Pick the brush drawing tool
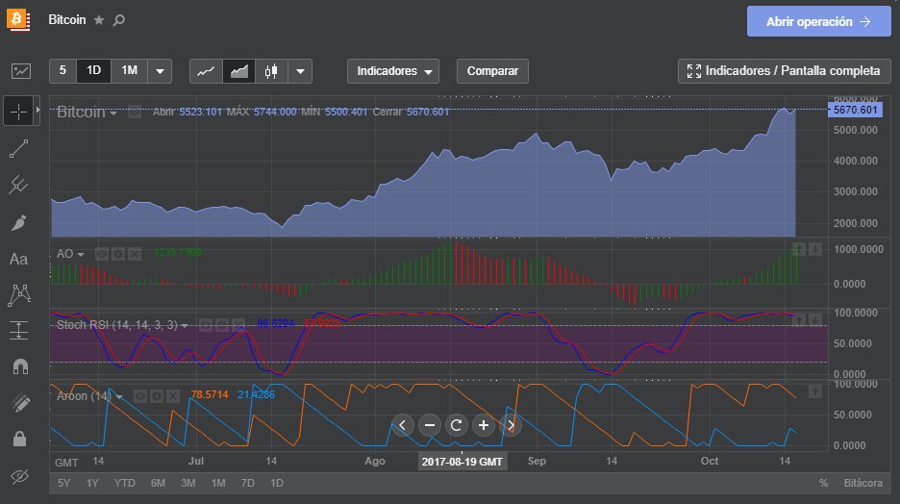Viewport: 900px width, 504px height. click(x=18, y=222)
